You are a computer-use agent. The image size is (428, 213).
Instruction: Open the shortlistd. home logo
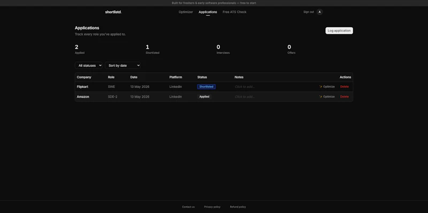(x=113, y=12)
